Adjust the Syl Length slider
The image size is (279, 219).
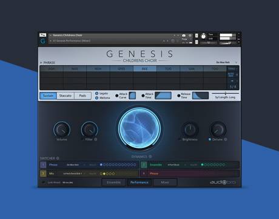[x=226, y=93]
